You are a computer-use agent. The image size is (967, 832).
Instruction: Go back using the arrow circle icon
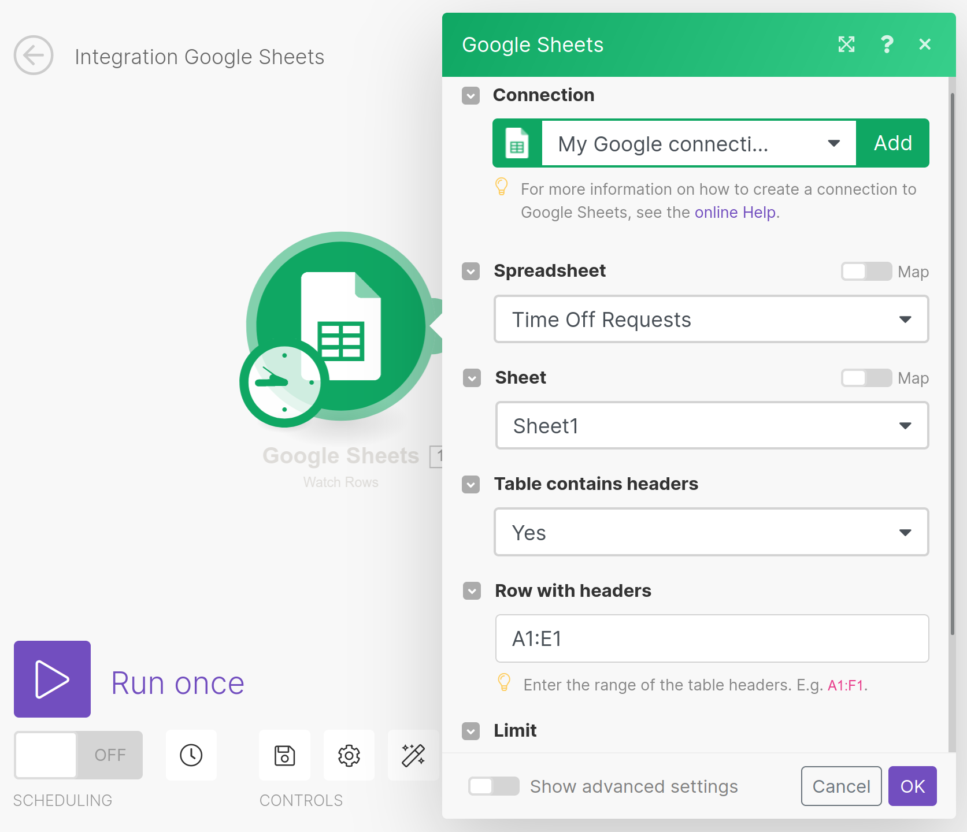(x=34, y=55)
